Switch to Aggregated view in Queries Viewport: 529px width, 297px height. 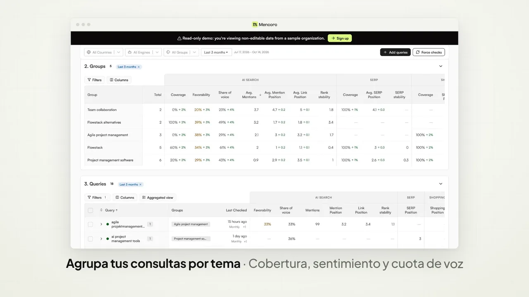coord(157,198)
